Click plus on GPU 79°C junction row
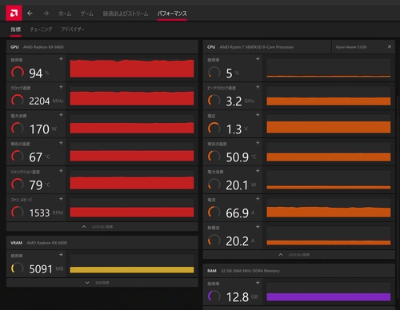Screen dimensions: 400x310 [61, 171]
